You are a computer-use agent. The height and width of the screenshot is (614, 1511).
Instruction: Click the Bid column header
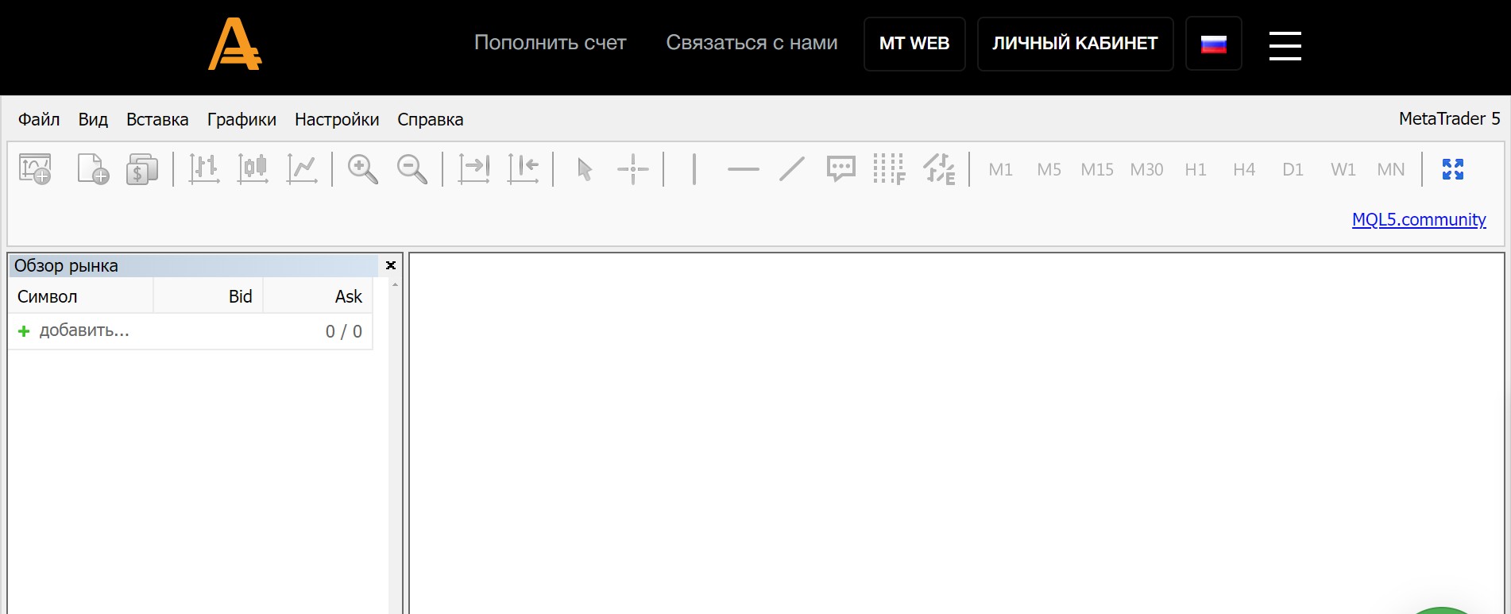click(208, 296)
